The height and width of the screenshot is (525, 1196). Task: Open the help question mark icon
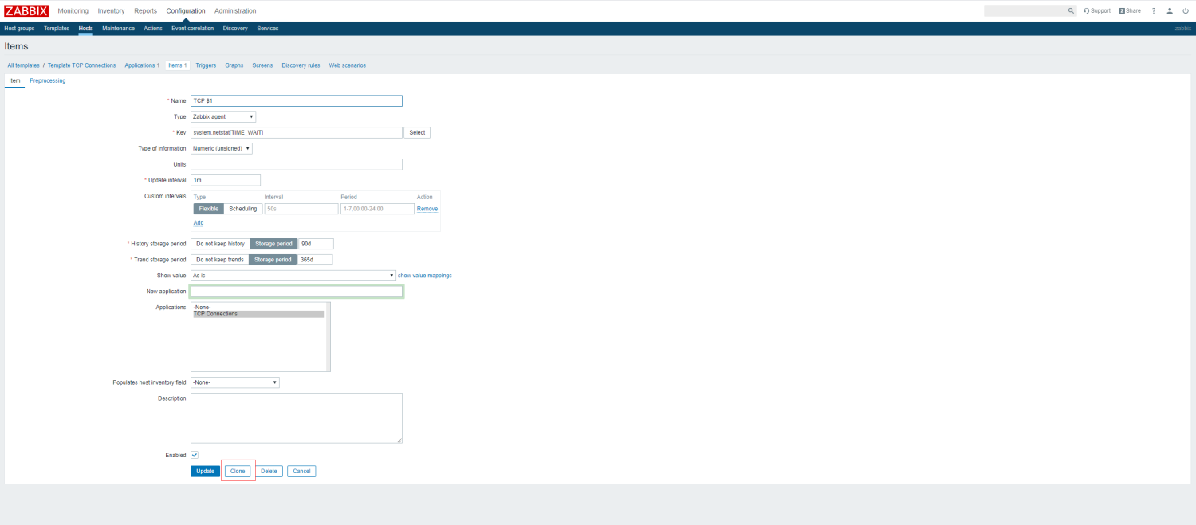(x=1154, y=11)
